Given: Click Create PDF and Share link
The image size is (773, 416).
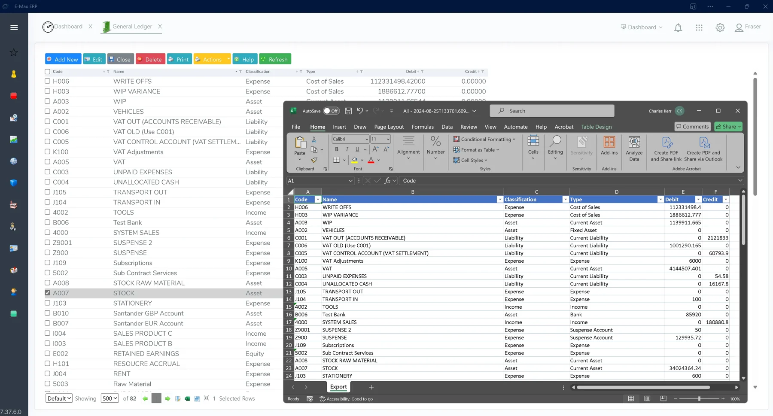Looking at the screenshot, I should (666, 149).
